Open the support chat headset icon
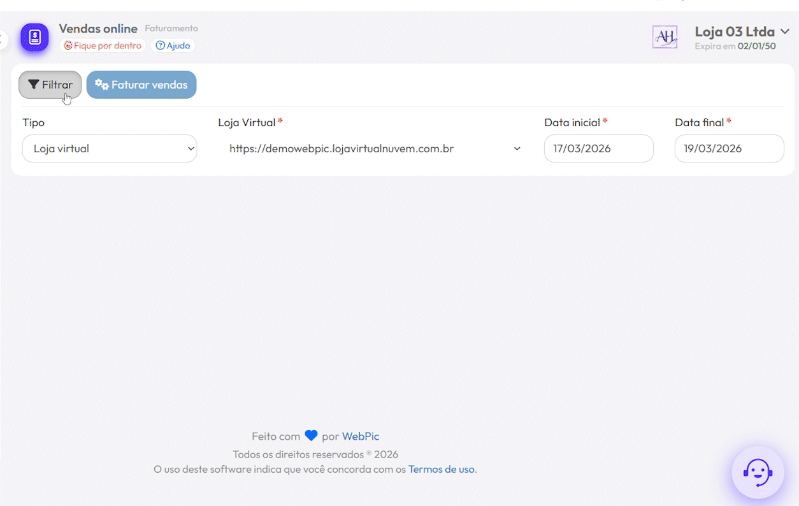The image size is (799, 506). click(757, 472)
